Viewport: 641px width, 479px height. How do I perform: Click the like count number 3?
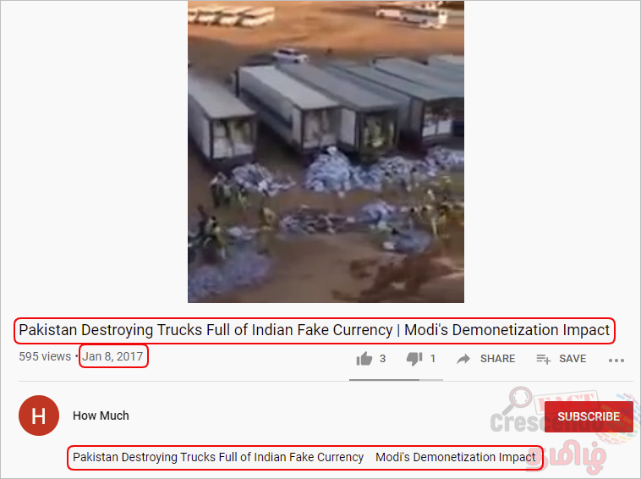pos(382,359)
